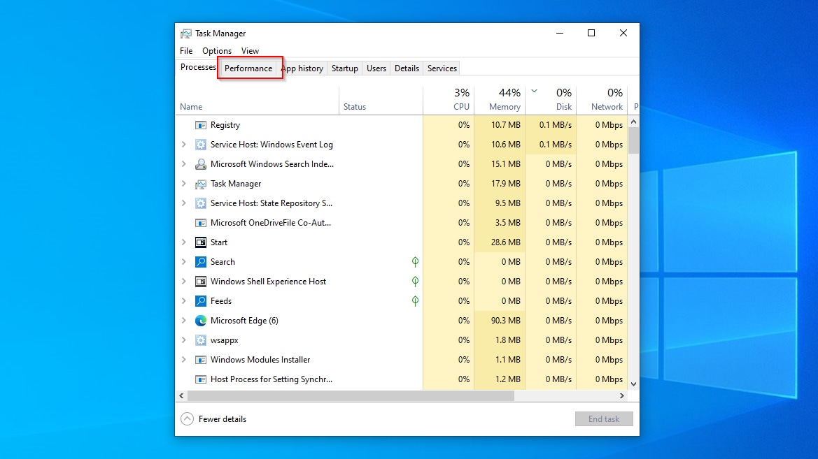Click the wsappx gear icon
Screen dimensions: 818x459
coord(200,340)
